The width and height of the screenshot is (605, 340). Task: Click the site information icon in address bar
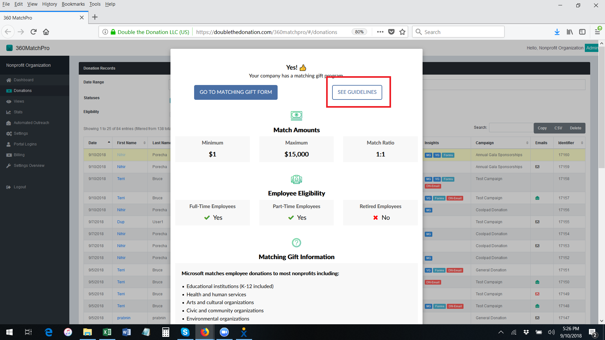[105, 32]
